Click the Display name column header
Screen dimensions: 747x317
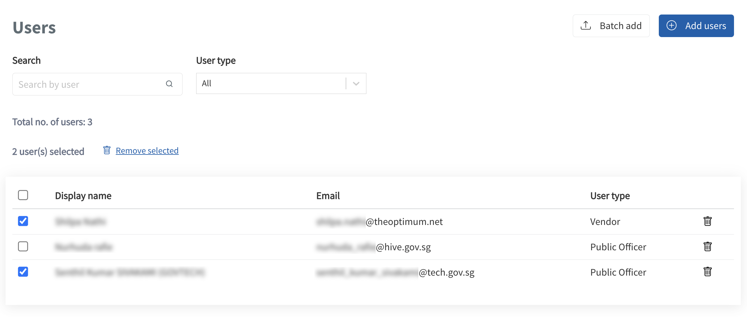[x=83, y=195]
